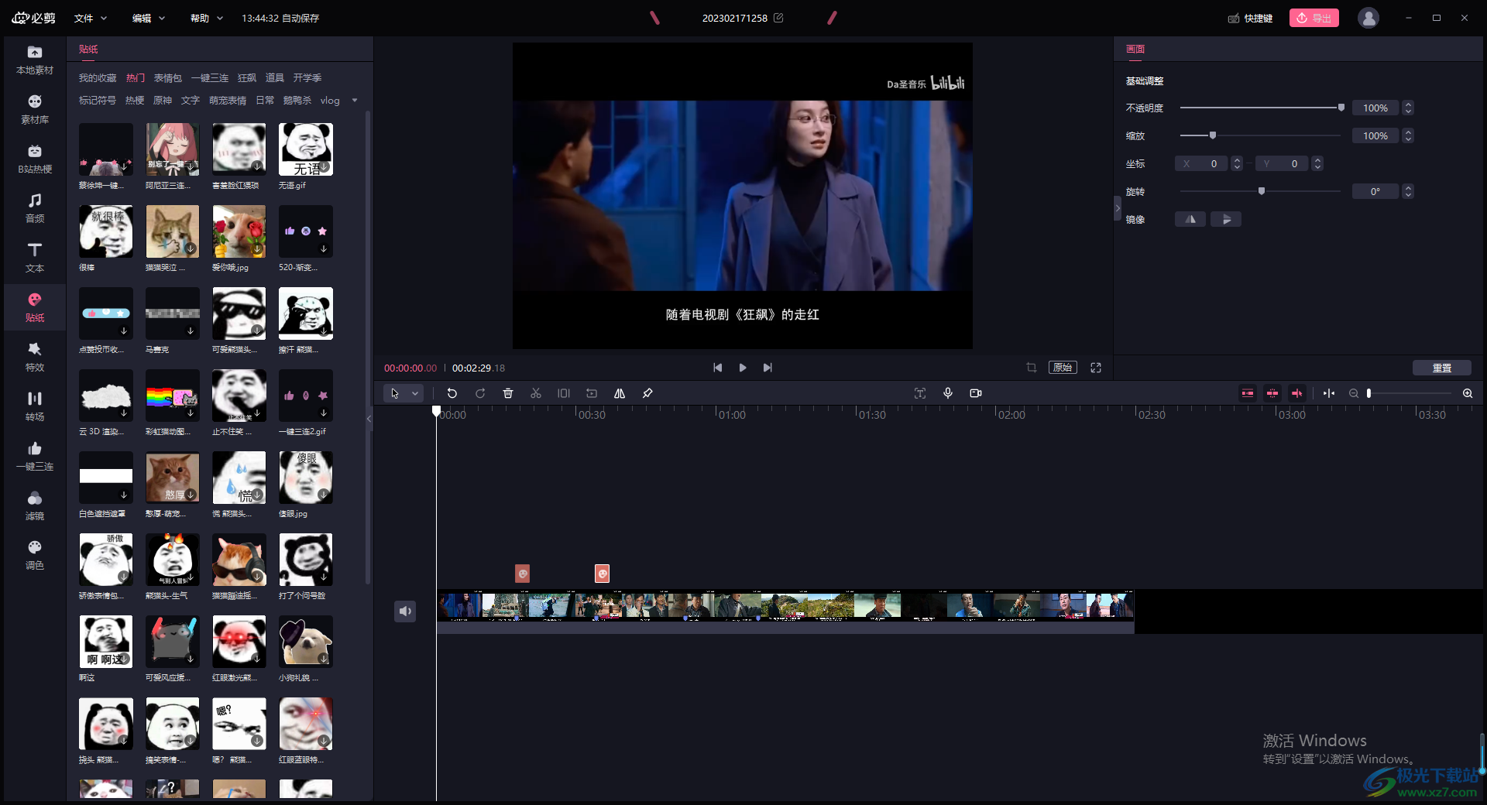Zoom out the timeline
Screen dimensions: 1487x805
coord(1354,393)
